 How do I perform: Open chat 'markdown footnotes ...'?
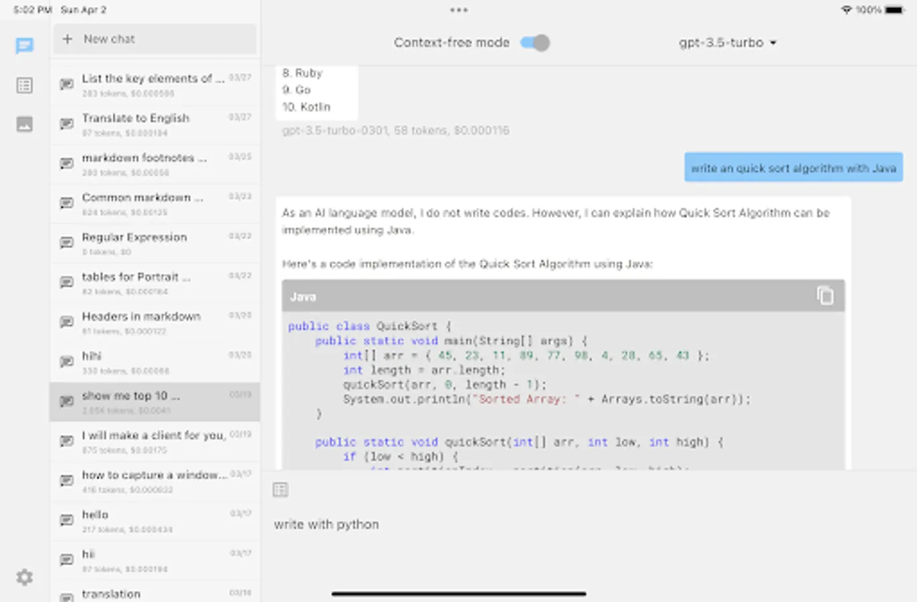(x=155, y=164)
